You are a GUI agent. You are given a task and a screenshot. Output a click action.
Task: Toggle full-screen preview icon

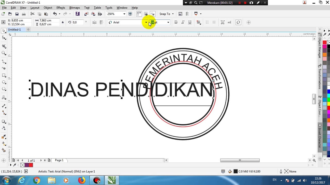(x=130, y=14)
